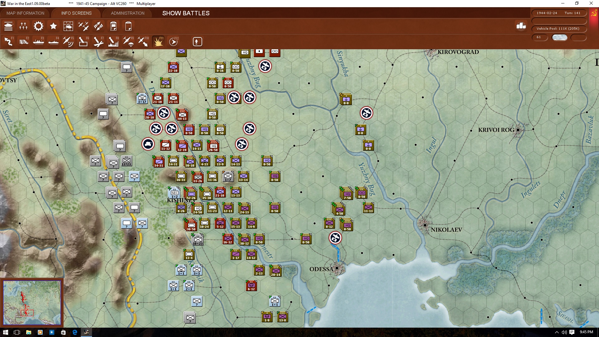This screenshot has width=599, height=337.
Task: Select the F5 air recon mode icon
Action: (68, 42)
